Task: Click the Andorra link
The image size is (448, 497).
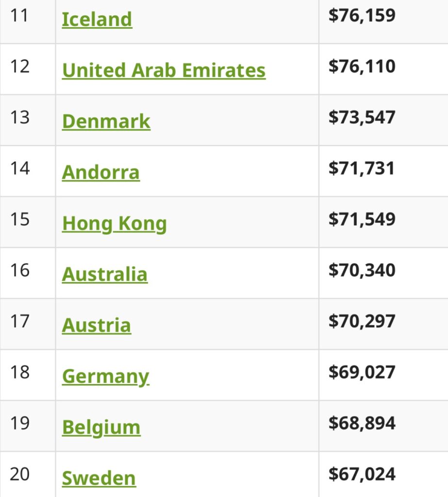Action: tap(101, 172)
